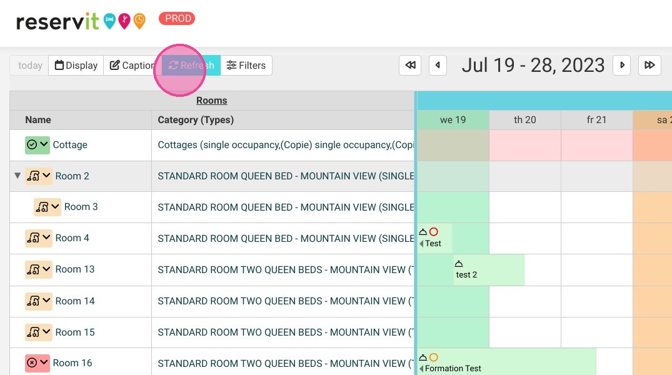Click the today button
This screenshot has height=375, width=672.
[29, 66]
